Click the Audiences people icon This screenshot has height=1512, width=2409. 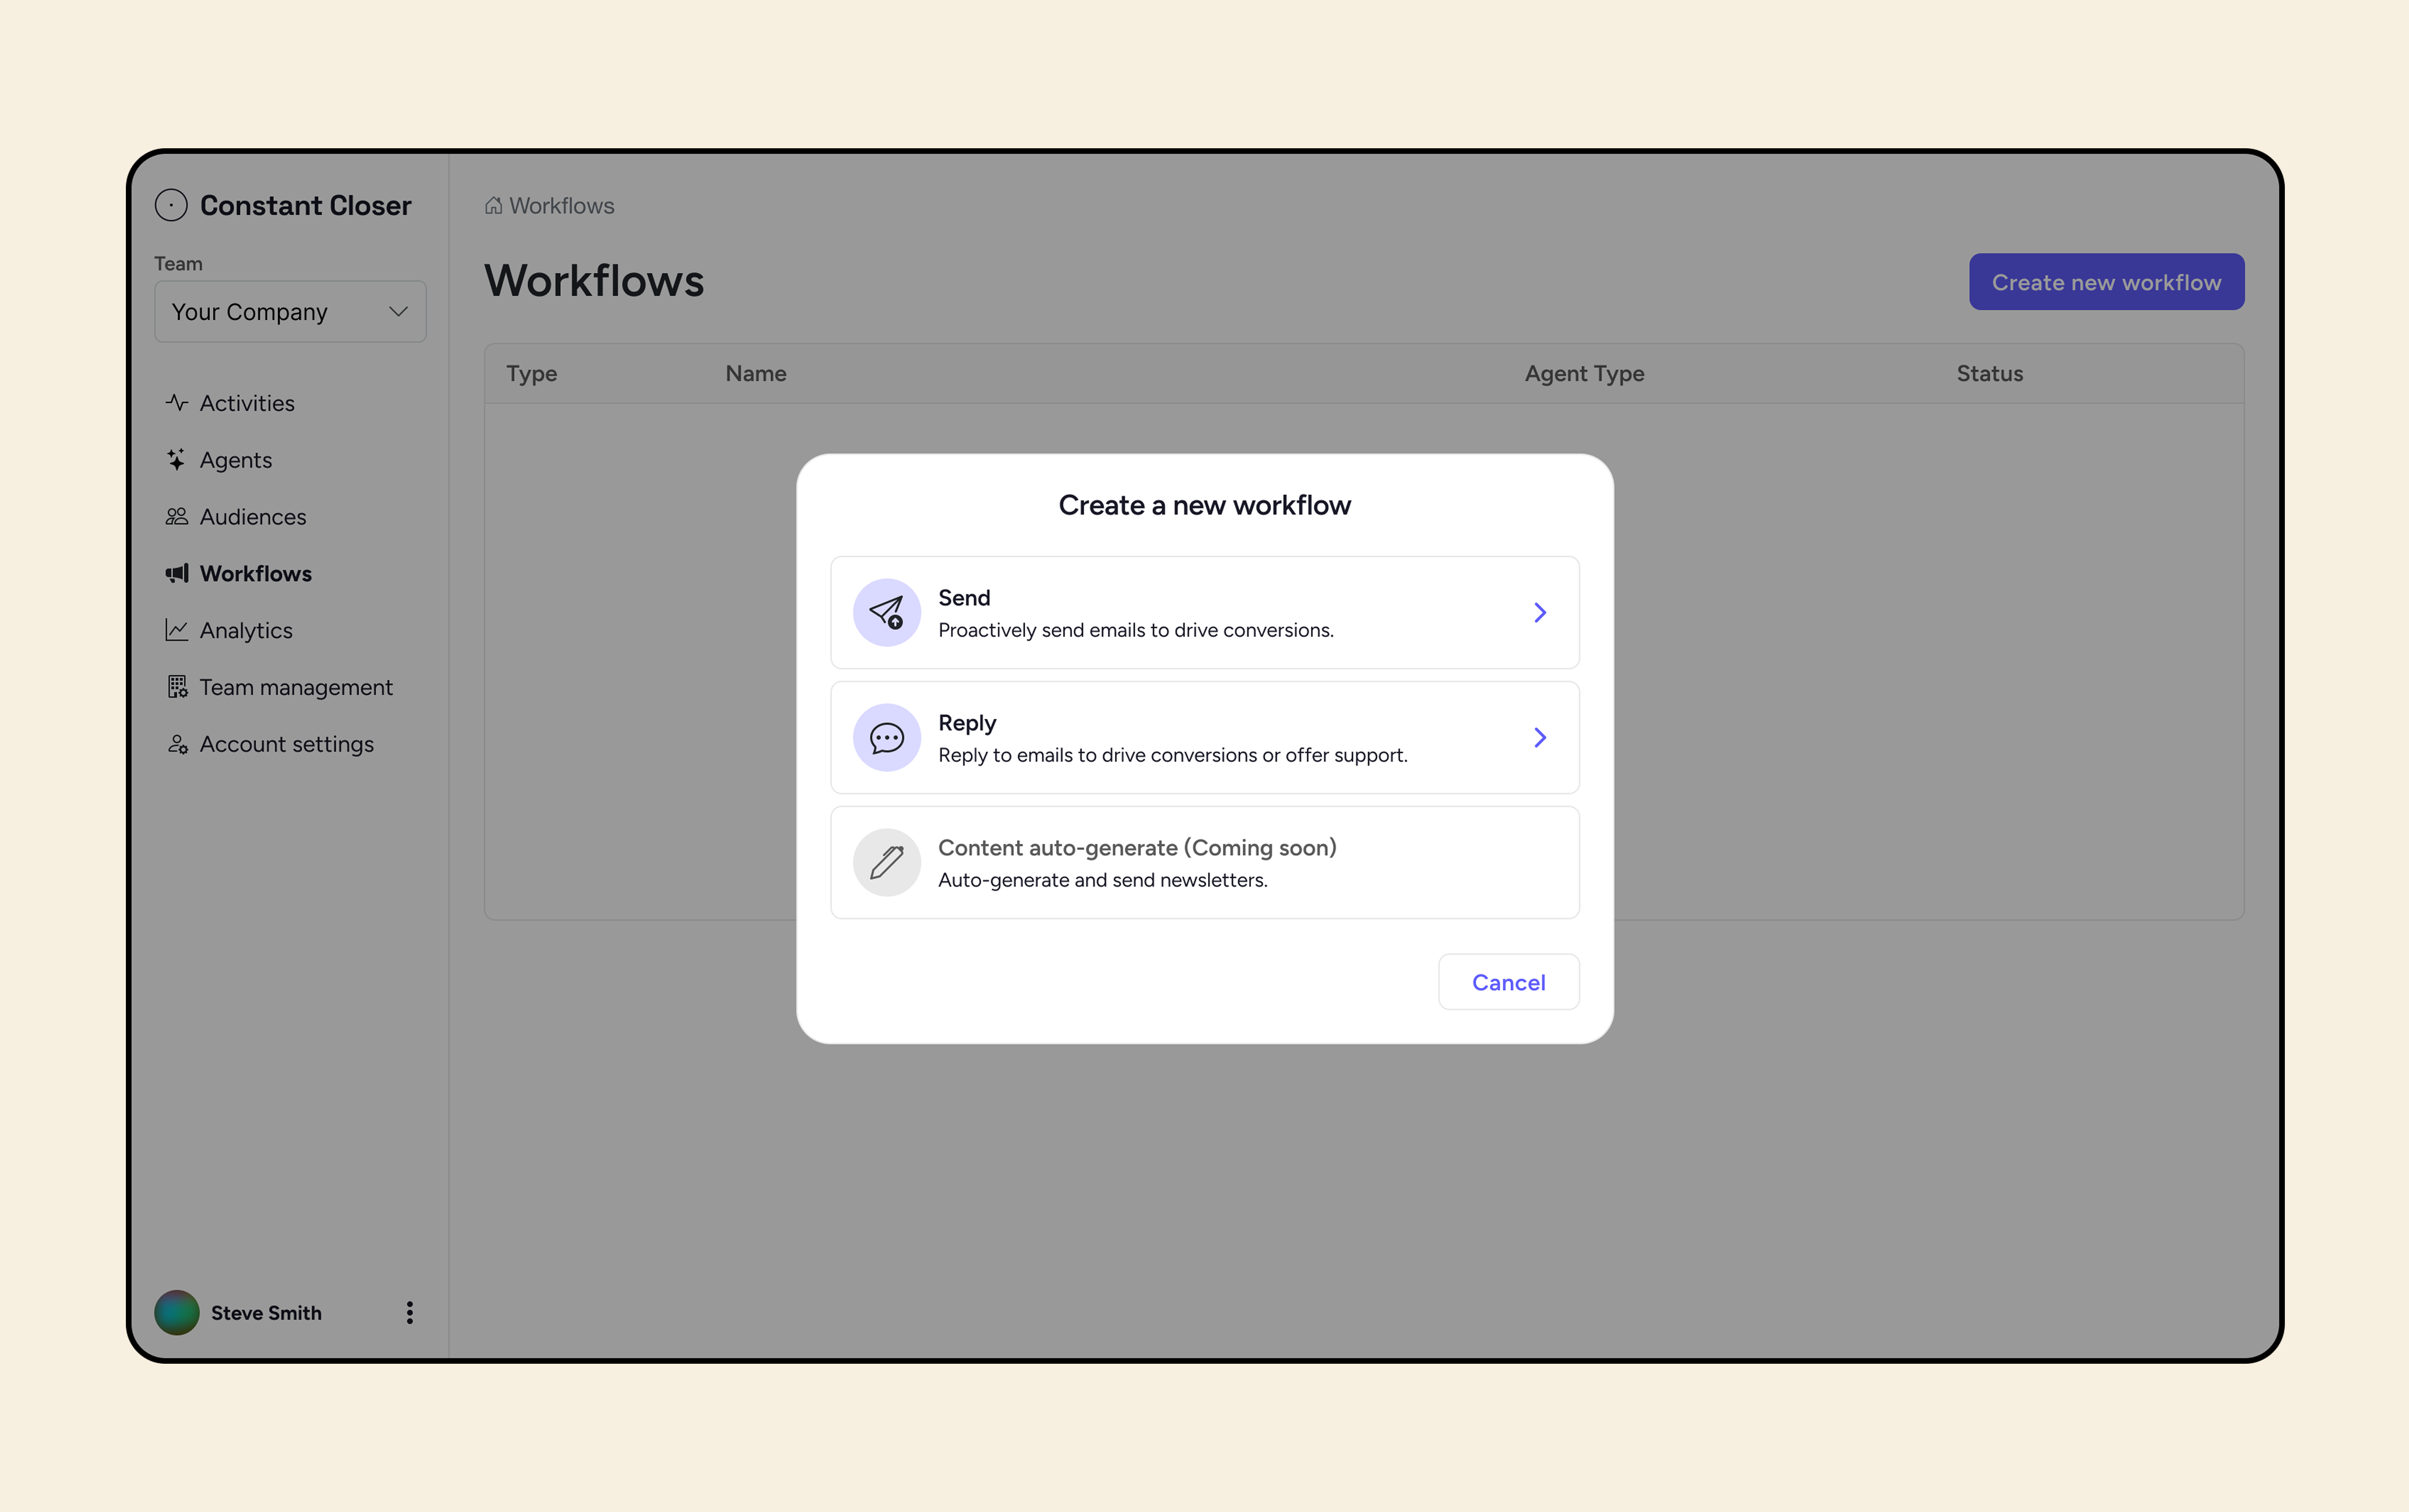pyautogui.click(x=177, y=517)
